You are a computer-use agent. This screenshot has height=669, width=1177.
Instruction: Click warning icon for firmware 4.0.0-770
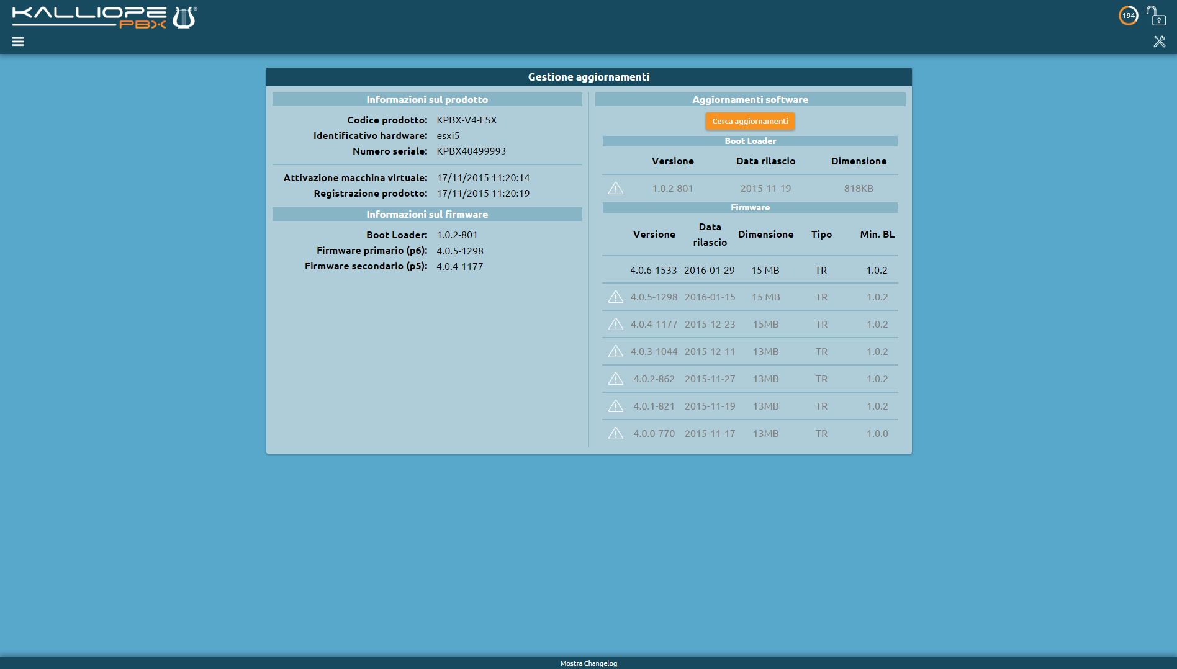click(616, 433)
